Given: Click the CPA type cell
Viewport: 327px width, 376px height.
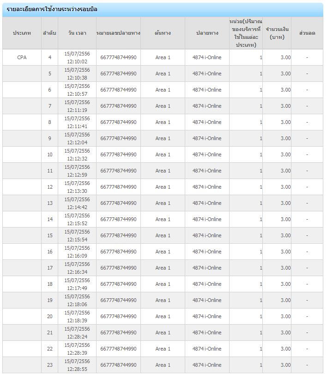Looking at the screenshot, I should point(22,57).
